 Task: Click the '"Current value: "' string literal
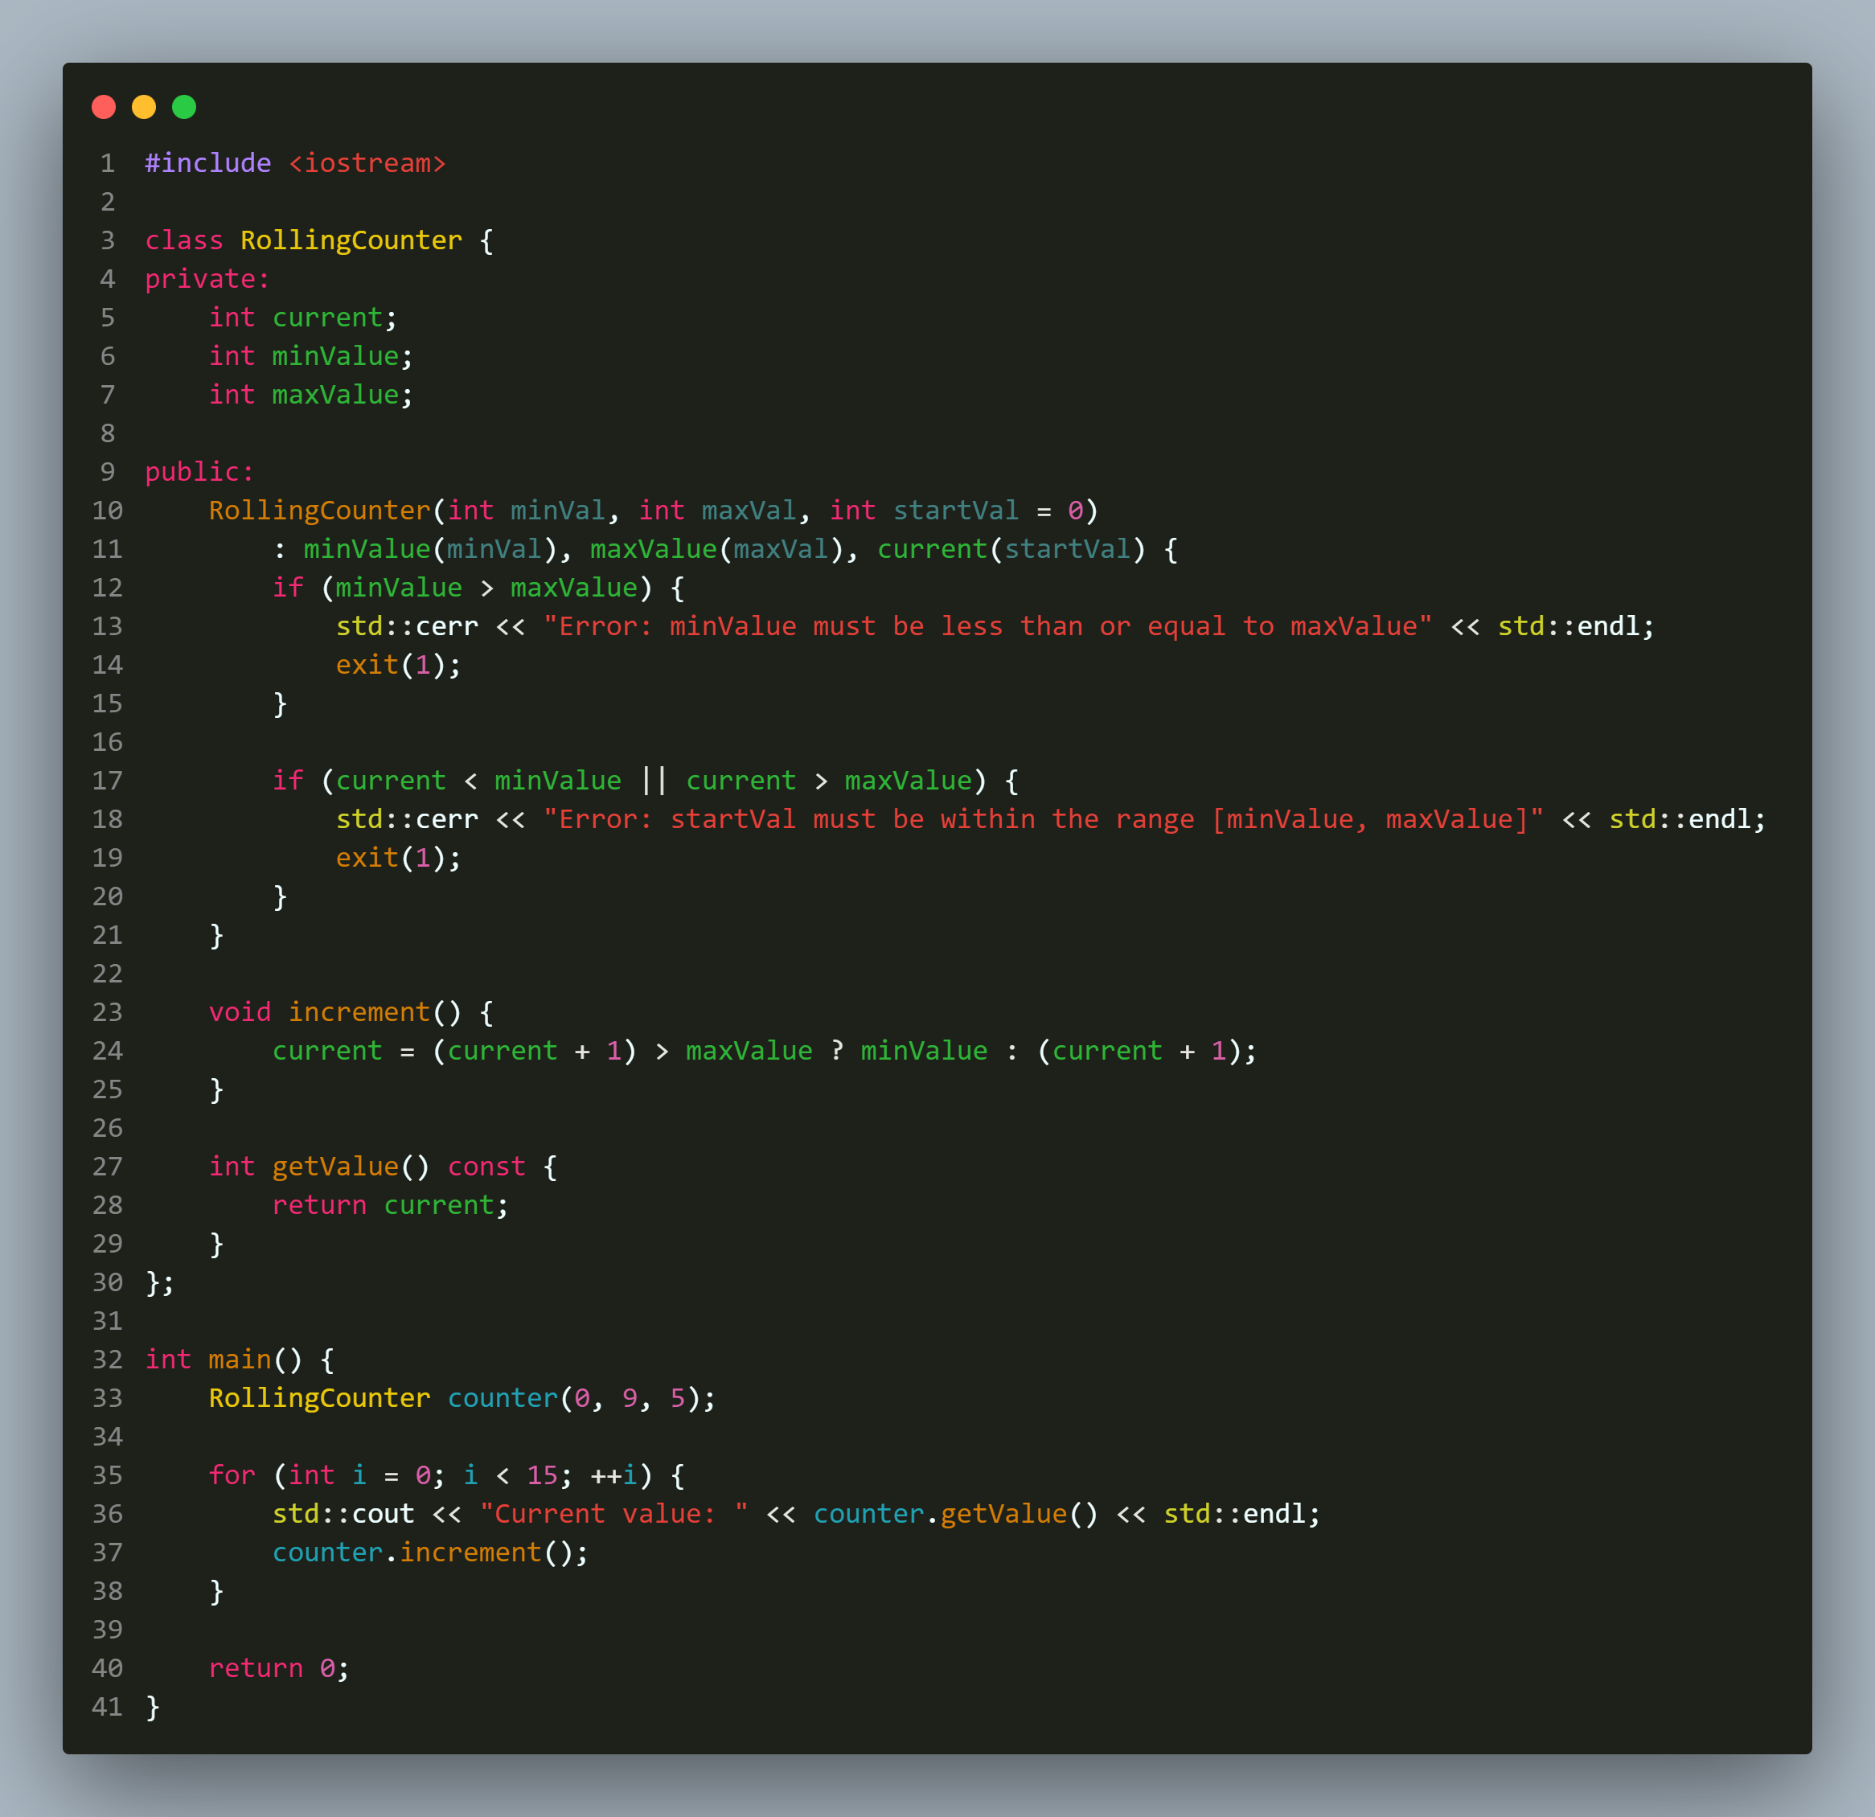click(x=613, y=1514)
